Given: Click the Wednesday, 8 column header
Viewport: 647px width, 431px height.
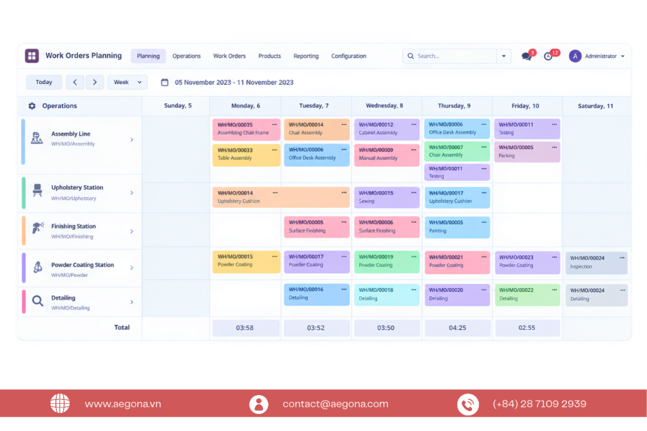Looking at the screenshot, I should click(x=385, y=106).
